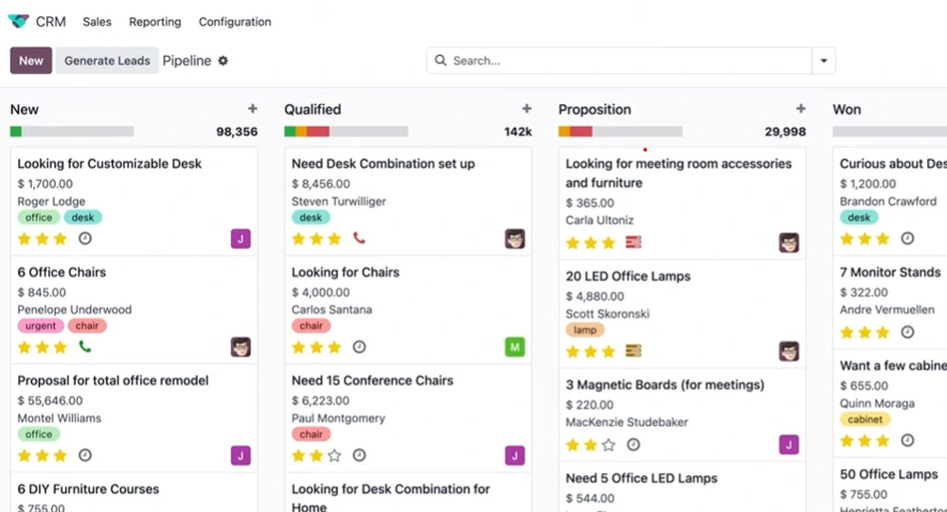This screenshot has width=947, height=512.
Task: Click the CRM app logo icon
Action: pos(18,21)
